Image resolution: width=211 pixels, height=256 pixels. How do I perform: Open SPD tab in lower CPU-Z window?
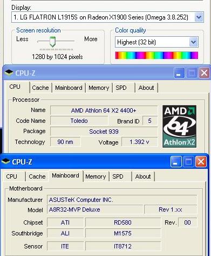click(x=118, y=176)
